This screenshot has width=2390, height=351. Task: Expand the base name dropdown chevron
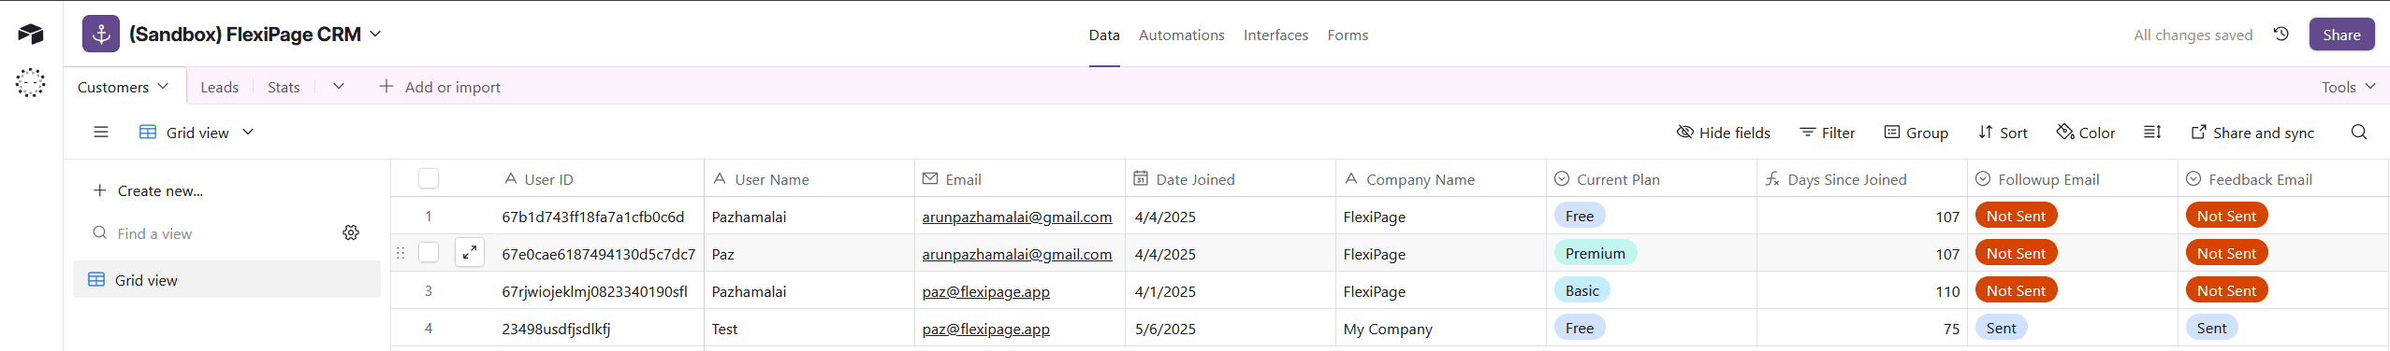tap(376, 34)
